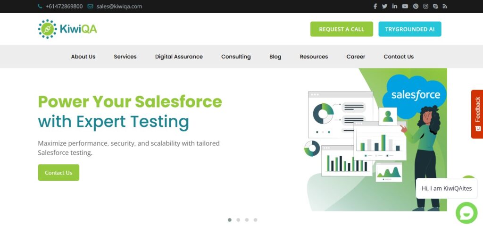This screenshot has width=483, height=226.
Task: Launch the green chat bubble widget
Action: coord(466,213)
